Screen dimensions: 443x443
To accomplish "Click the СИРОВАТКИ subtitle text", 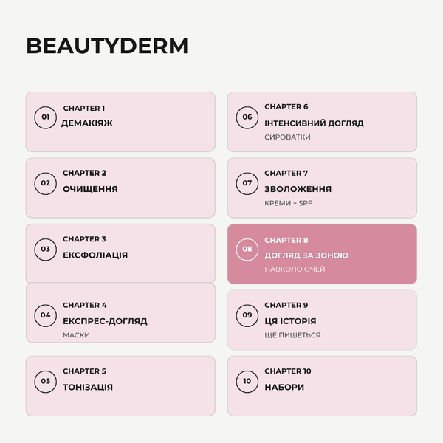I will click(x=287, y=137).
